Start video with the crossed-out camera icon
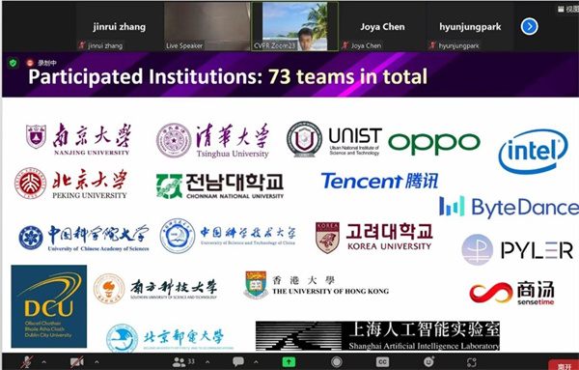This screenshot has height=370, width=579. [x=77, y=361]
